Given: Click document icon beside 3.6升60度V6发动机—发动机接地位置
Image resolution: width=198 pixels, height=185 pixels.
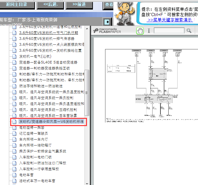Looking at the screenshot, I should 14,50.
